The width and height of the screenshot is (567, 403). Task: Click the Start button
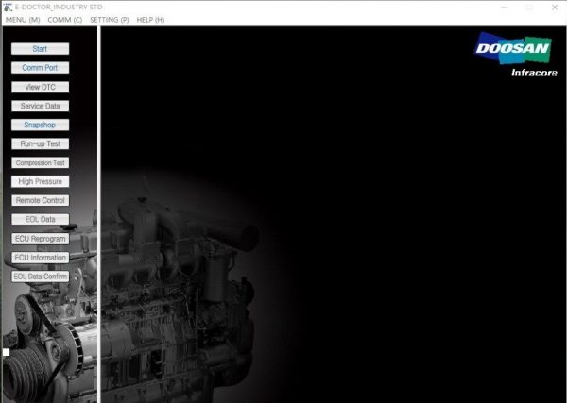(x=40, y=49)
